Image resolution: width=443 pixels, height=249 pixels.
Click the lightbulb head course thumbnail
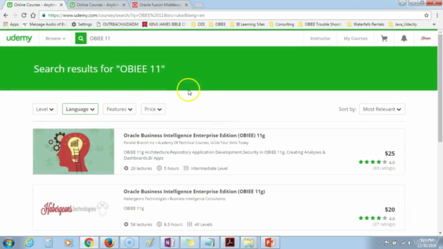(x=73, y=151)
